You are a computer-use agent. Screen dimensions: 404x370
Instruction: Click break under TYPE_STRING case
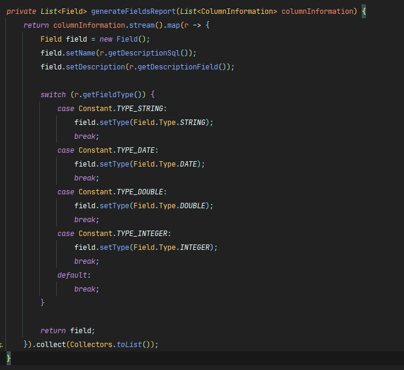pos(85,136)
